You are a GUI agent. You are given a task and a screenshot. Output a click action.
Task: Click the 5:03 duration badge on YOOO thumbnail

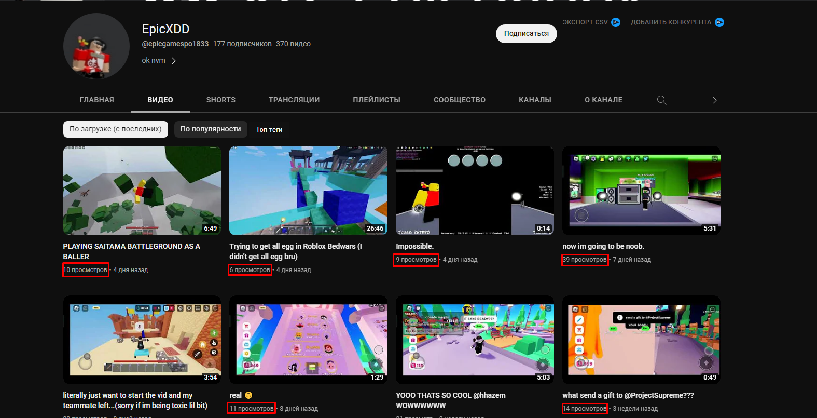click(543, 377)
